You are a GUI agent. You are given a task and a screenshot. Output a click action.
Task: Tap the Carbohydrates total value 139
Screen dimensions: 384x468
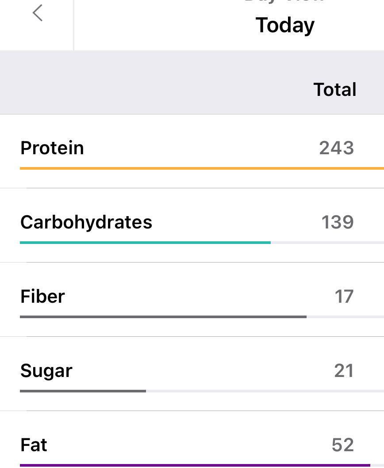click(337, 222)
